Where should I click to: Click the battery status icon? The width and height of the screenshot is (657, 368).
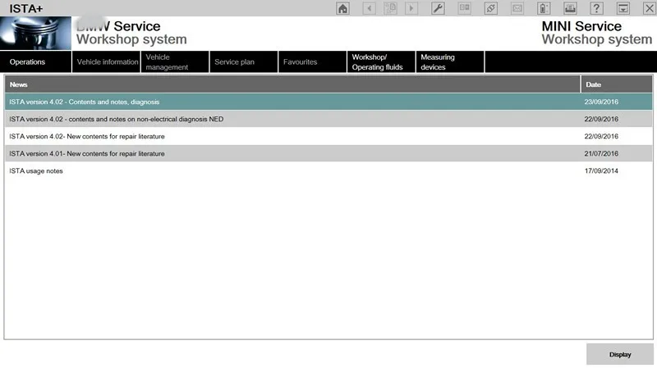coord(544,8)
